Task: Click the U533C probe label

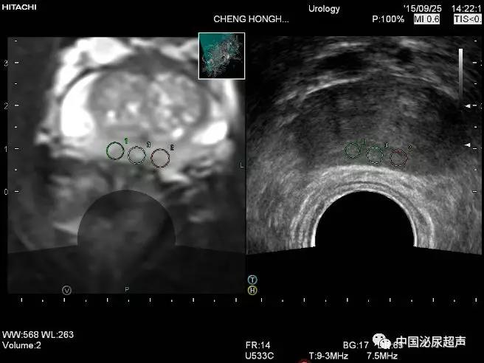Action: coord(260,356)
